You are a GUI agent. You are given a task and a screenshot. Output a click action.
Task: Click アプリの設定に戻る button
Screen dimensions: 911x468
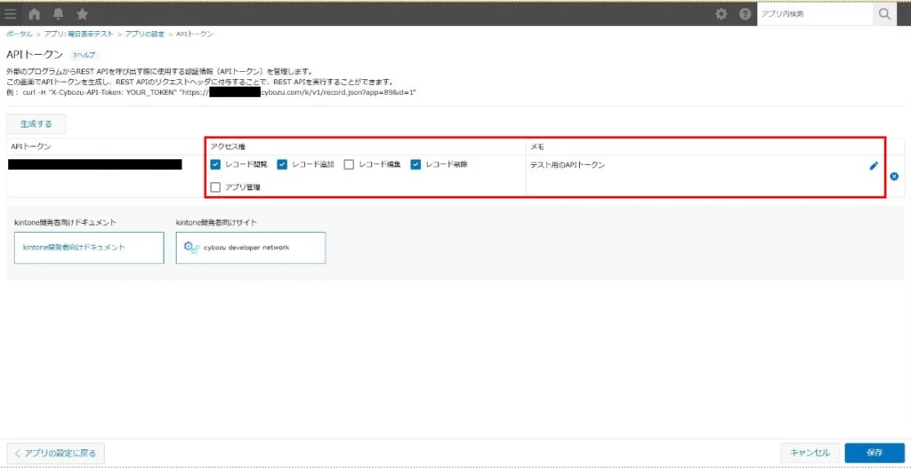[x=55, y=453]
